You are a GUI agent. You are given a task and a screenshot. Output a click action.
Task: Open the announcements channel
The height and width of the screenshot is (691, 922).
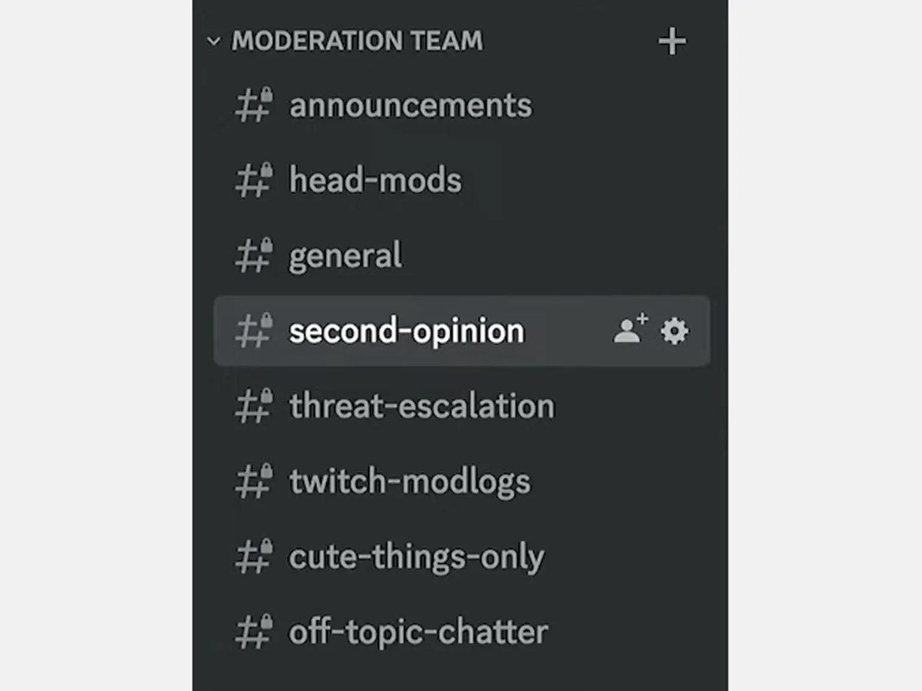pos(410,106)
